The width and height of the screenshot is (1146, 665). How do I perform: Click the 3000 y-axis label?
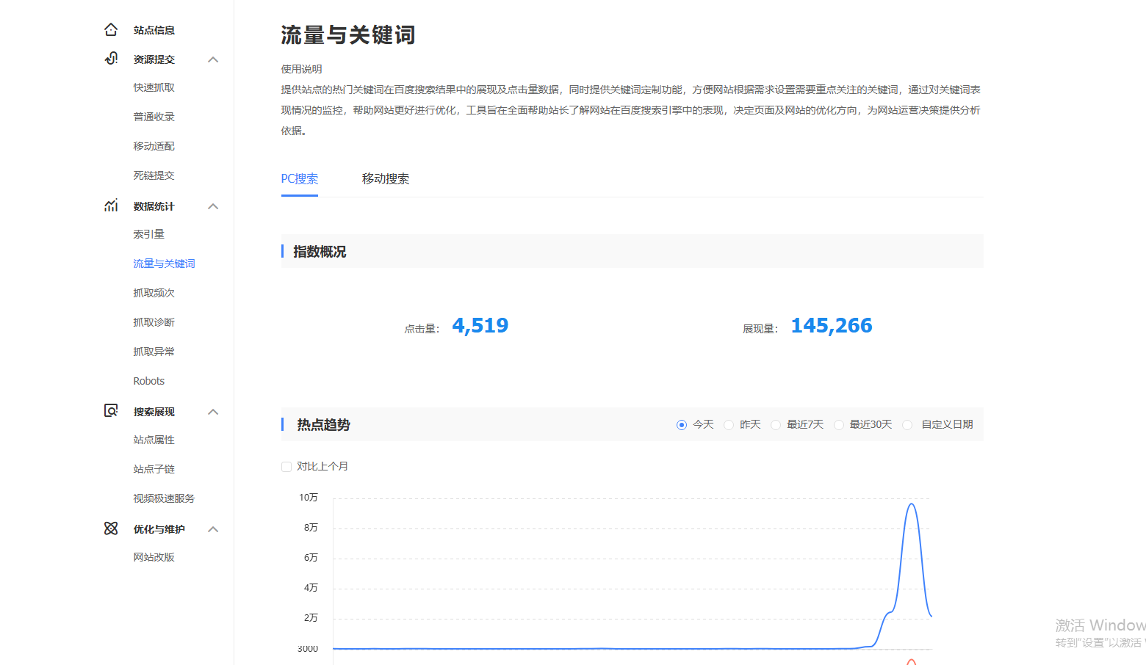[x=308, y=649]
